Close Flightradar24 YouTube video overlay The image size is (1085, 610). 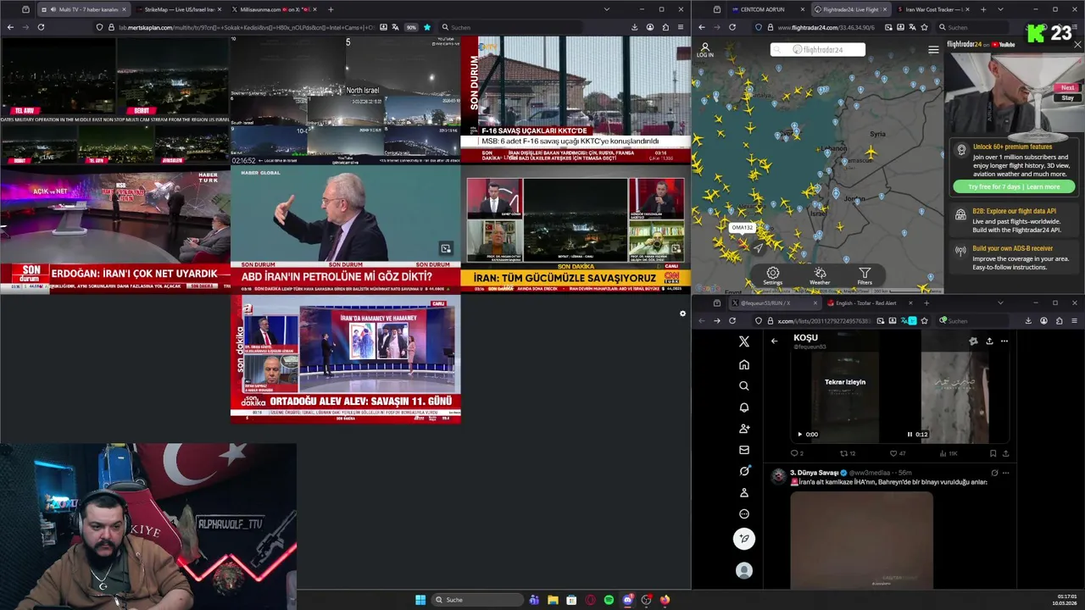(1077, 44)
